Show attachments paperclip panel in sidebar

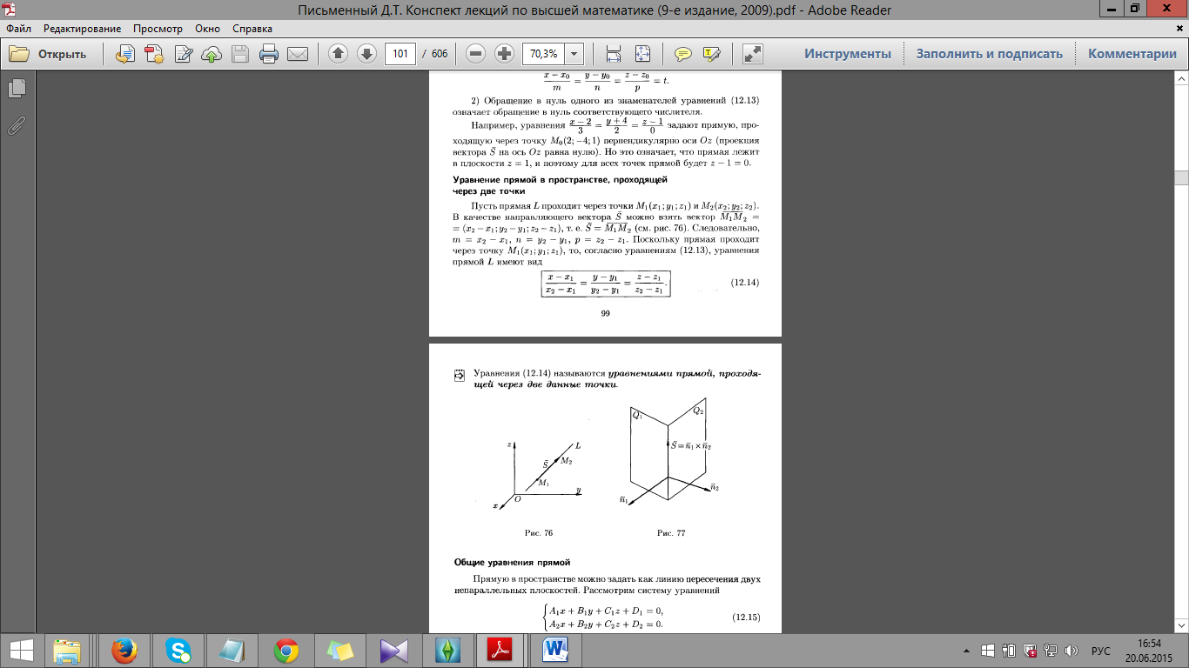tap(17, 124)
